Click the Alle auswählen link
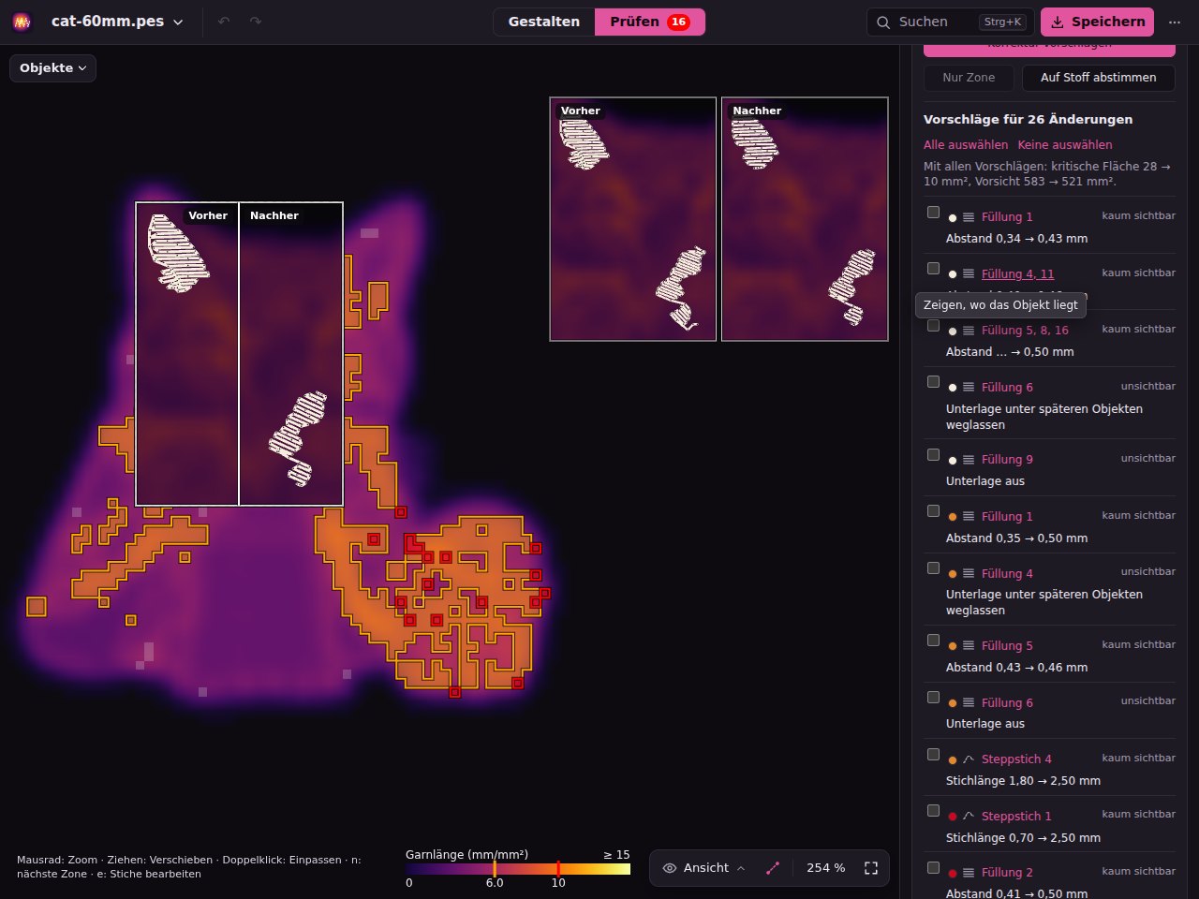The height and width of the screenshot is (899, 1199). (966, 145)
